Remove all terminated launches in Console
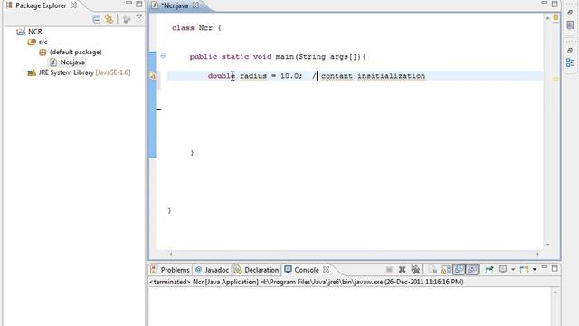Image resolution: width=579 pixels, height=326 pixels. (x=415, y=270)
